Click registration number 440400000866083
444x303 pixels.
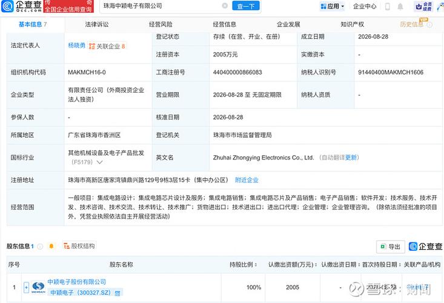pyautogui.click(x=237, y=72)
